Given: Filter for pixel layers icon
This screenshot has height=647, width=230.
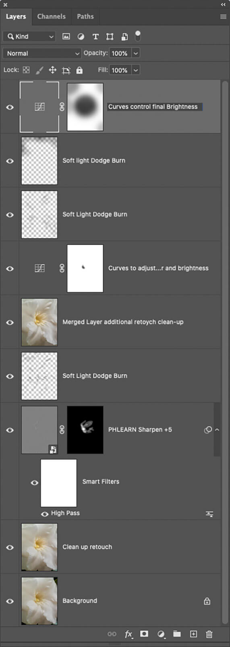Looking at the screenshot, I should (66, 36).
